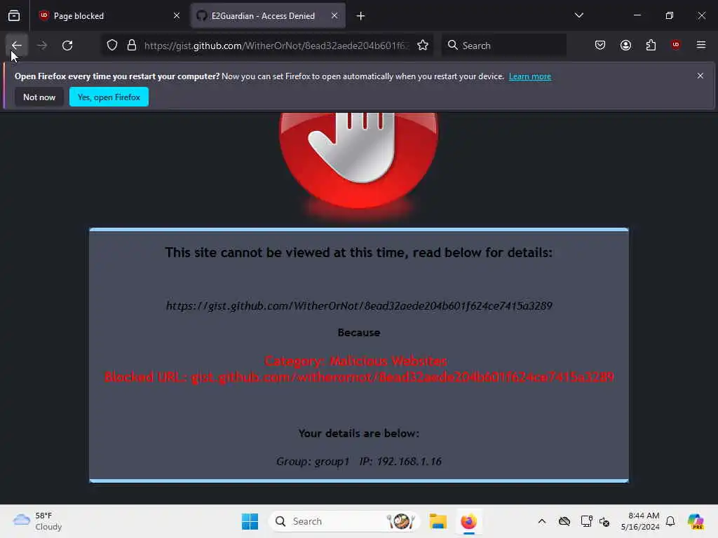
Task: Click Yes, open Firefox button
Action: click(109, 97)
